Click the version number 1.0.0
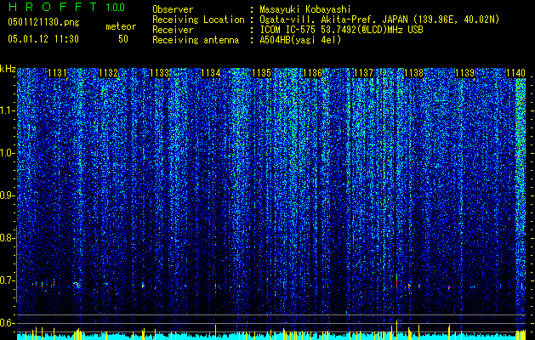Viewport: 535px width, 340px height. tap(115, 8)
